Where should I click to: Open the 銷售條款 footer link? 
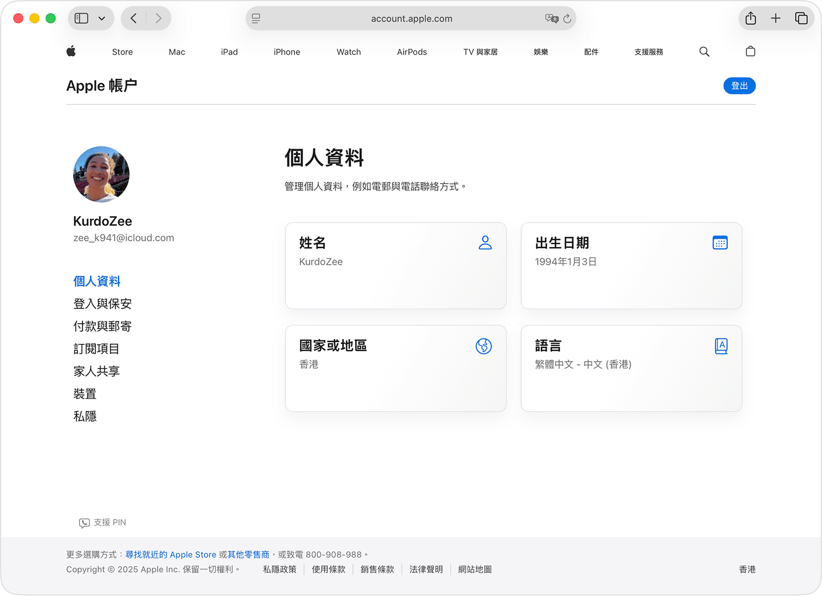[377, 569]
